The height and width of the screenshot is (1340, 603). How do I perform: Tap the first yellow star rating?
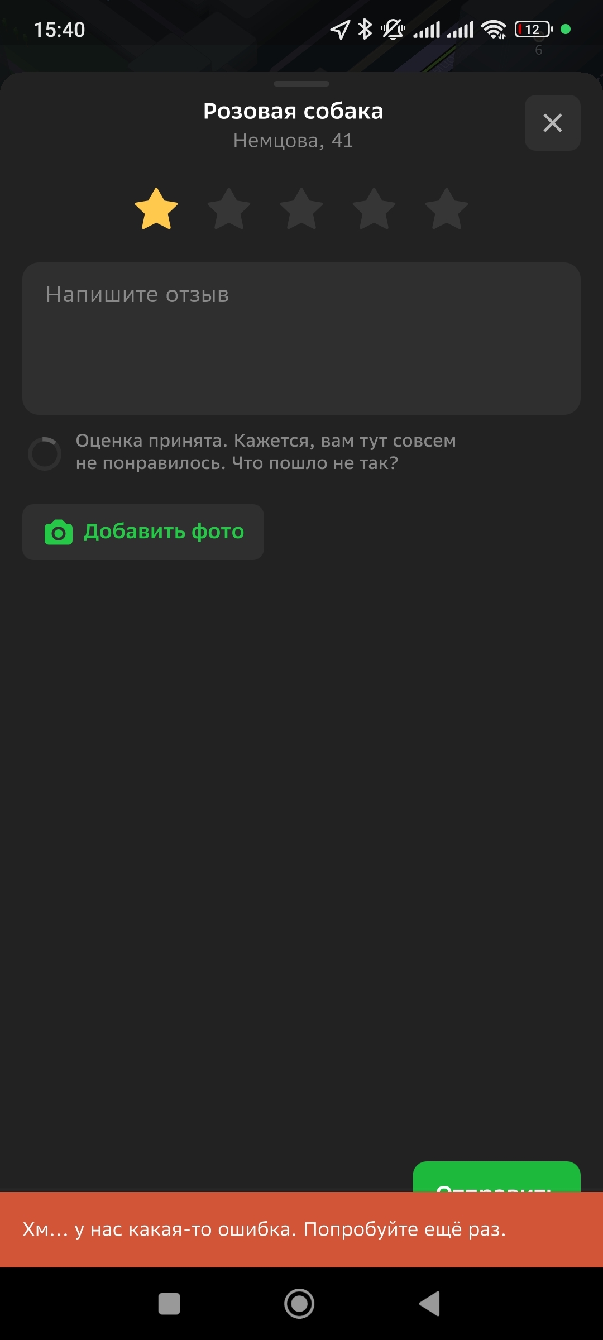point(156,209)
